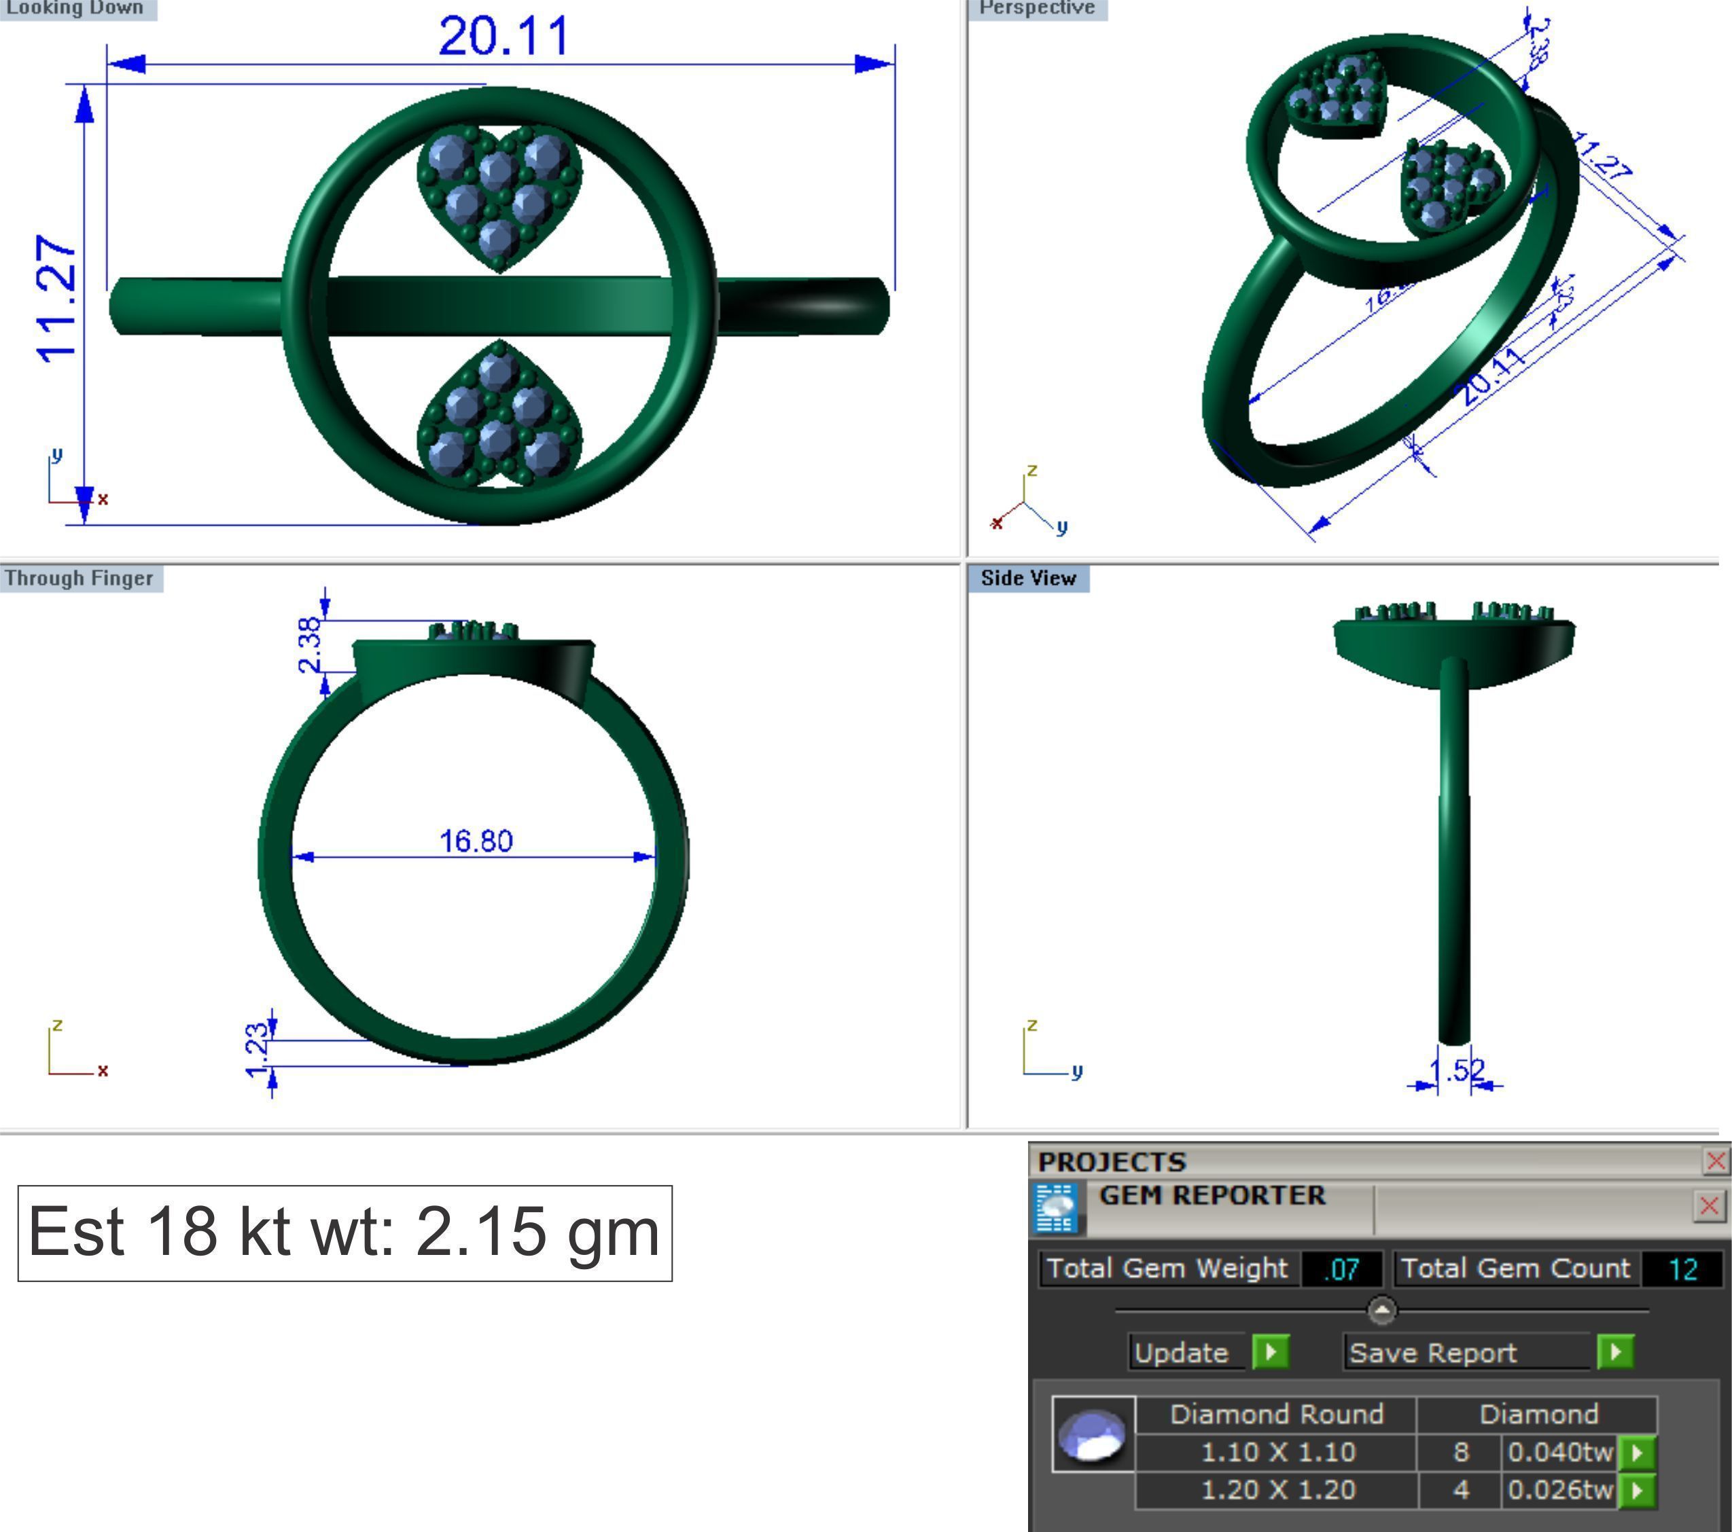Close the Gem Reporter panel
Viewport: 1732px width, 1532px height.
pyautogui.click(x=1709, y=1206)
